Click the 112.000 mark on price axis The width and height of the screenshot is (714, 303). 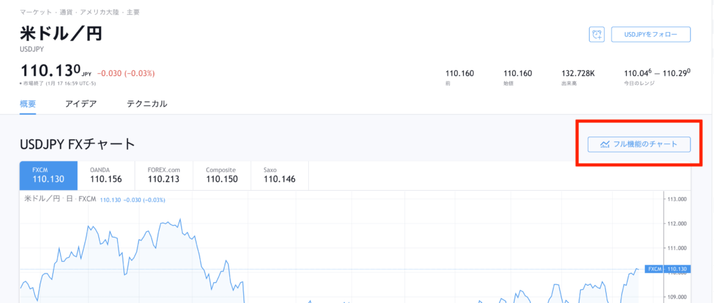pyautogui.click(x=677, y=224)
